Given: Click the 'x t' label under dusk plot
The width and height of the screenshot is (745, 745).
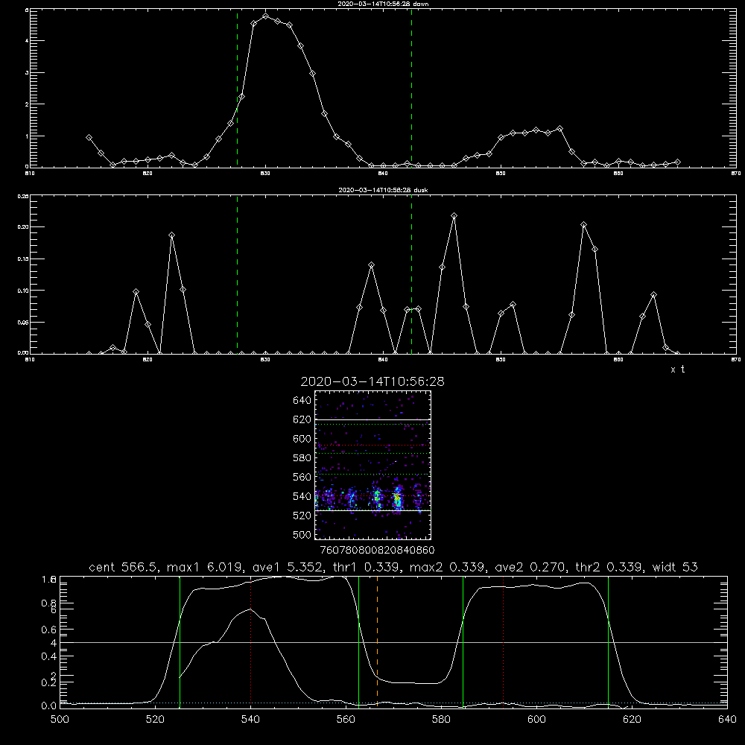Looking at the screenshot, I should [x=677, y=370].
